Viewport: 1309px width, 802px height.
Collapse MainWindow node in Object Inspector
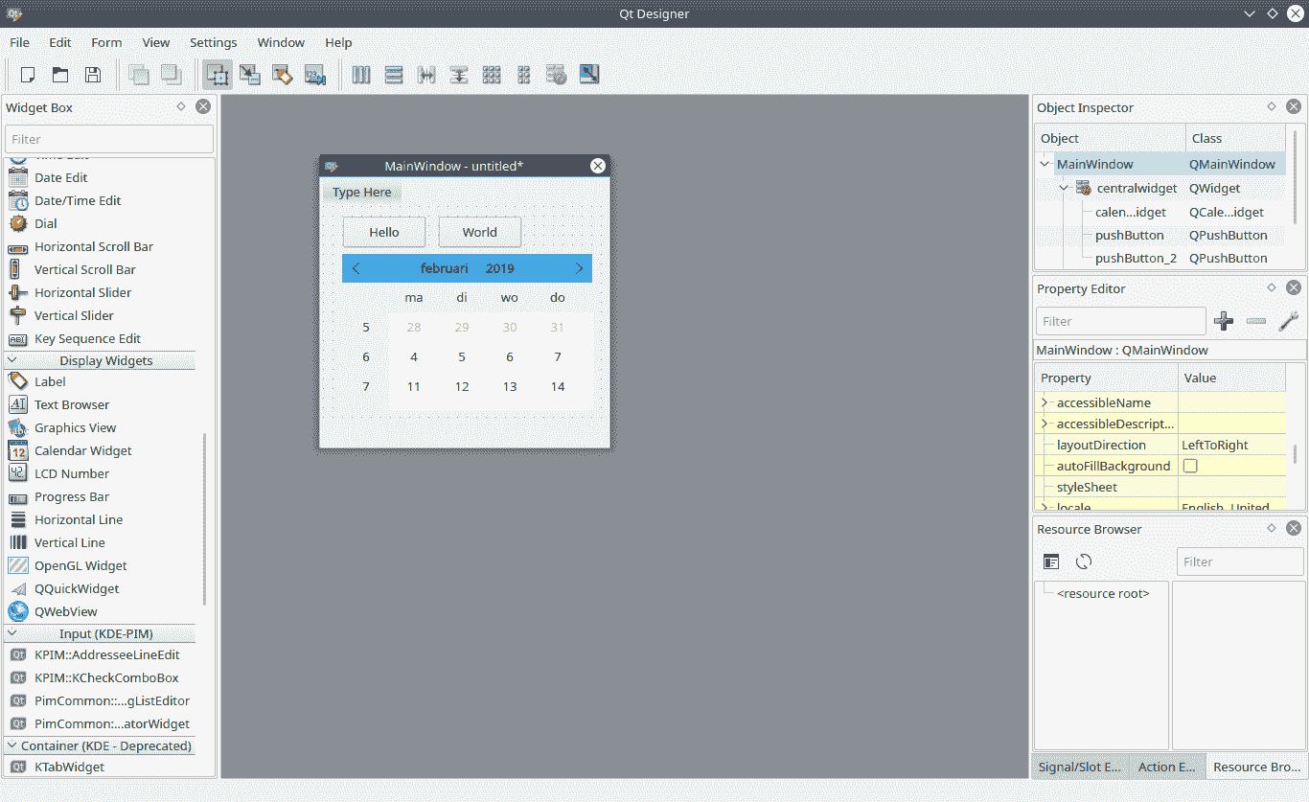point(1045,164)
